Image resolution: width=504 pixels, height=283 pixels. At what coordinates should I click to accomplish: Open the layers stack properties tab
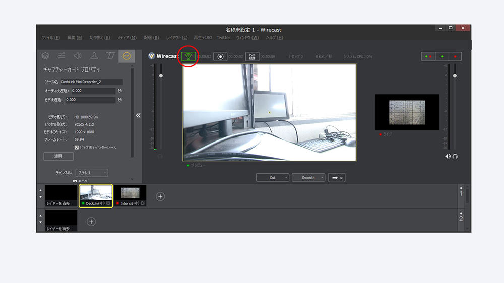tap(45, 56)
